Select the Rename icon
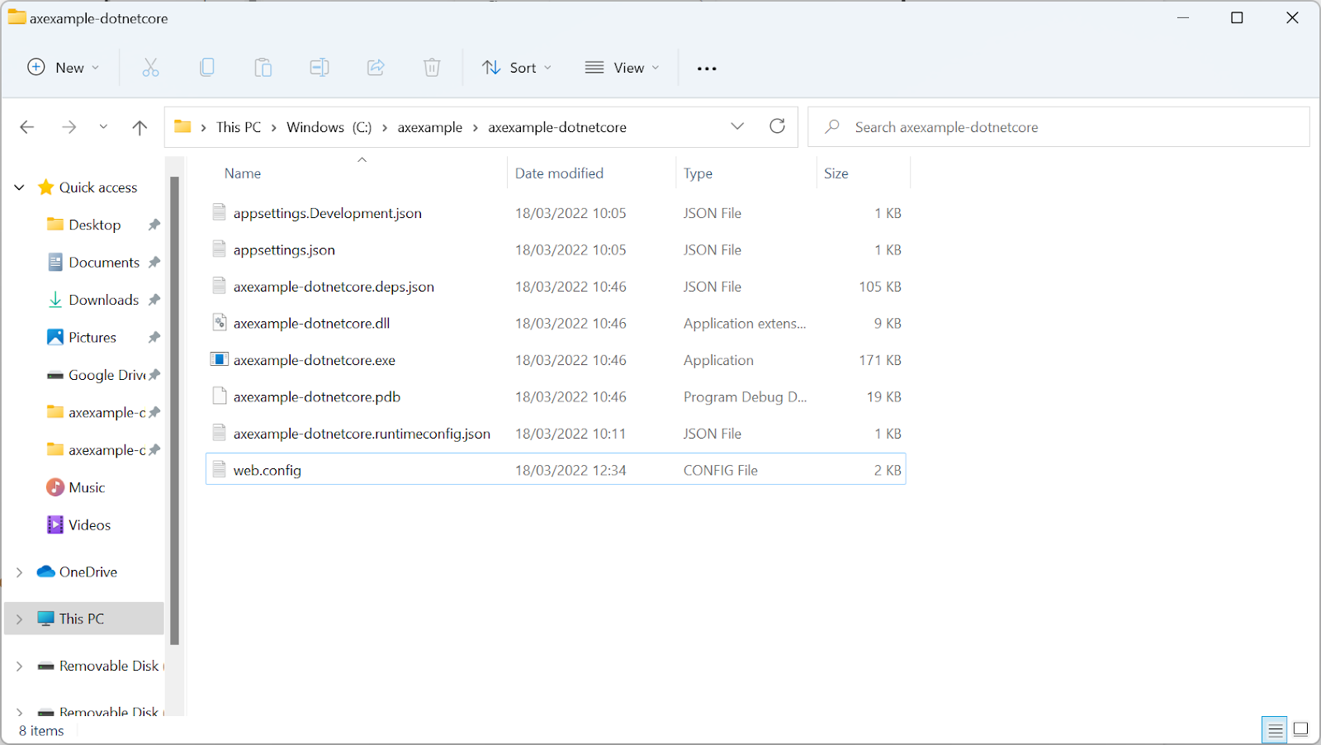This screenshot has height=745, width=1321. [320, 67]
